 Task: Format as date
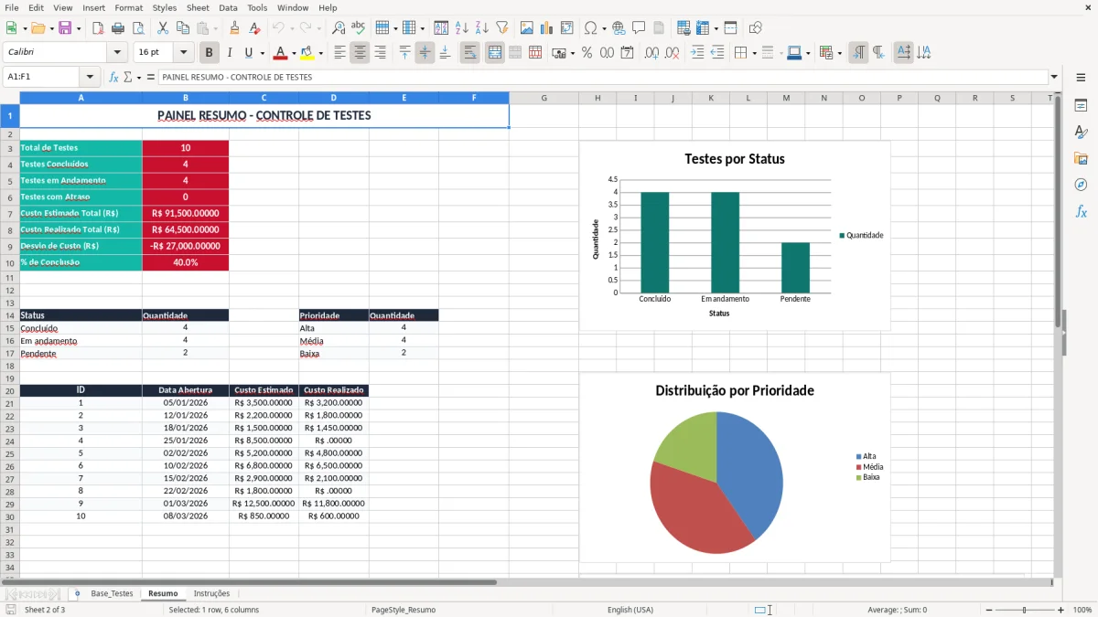pyautogui.click(x=627, y=53)
